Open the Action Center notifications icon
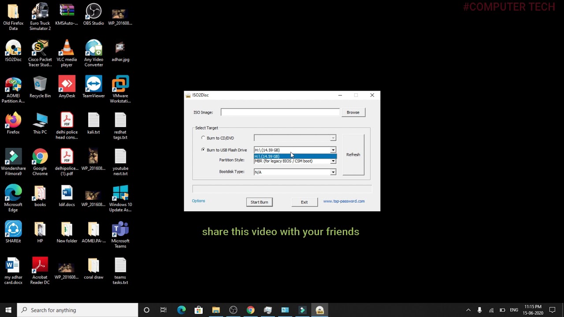Image resolution: width=564 pixels, height=317 pixels. 553,310
